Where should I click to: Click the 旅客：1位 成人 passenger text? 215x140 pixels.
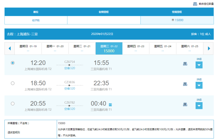click(201, 34)
